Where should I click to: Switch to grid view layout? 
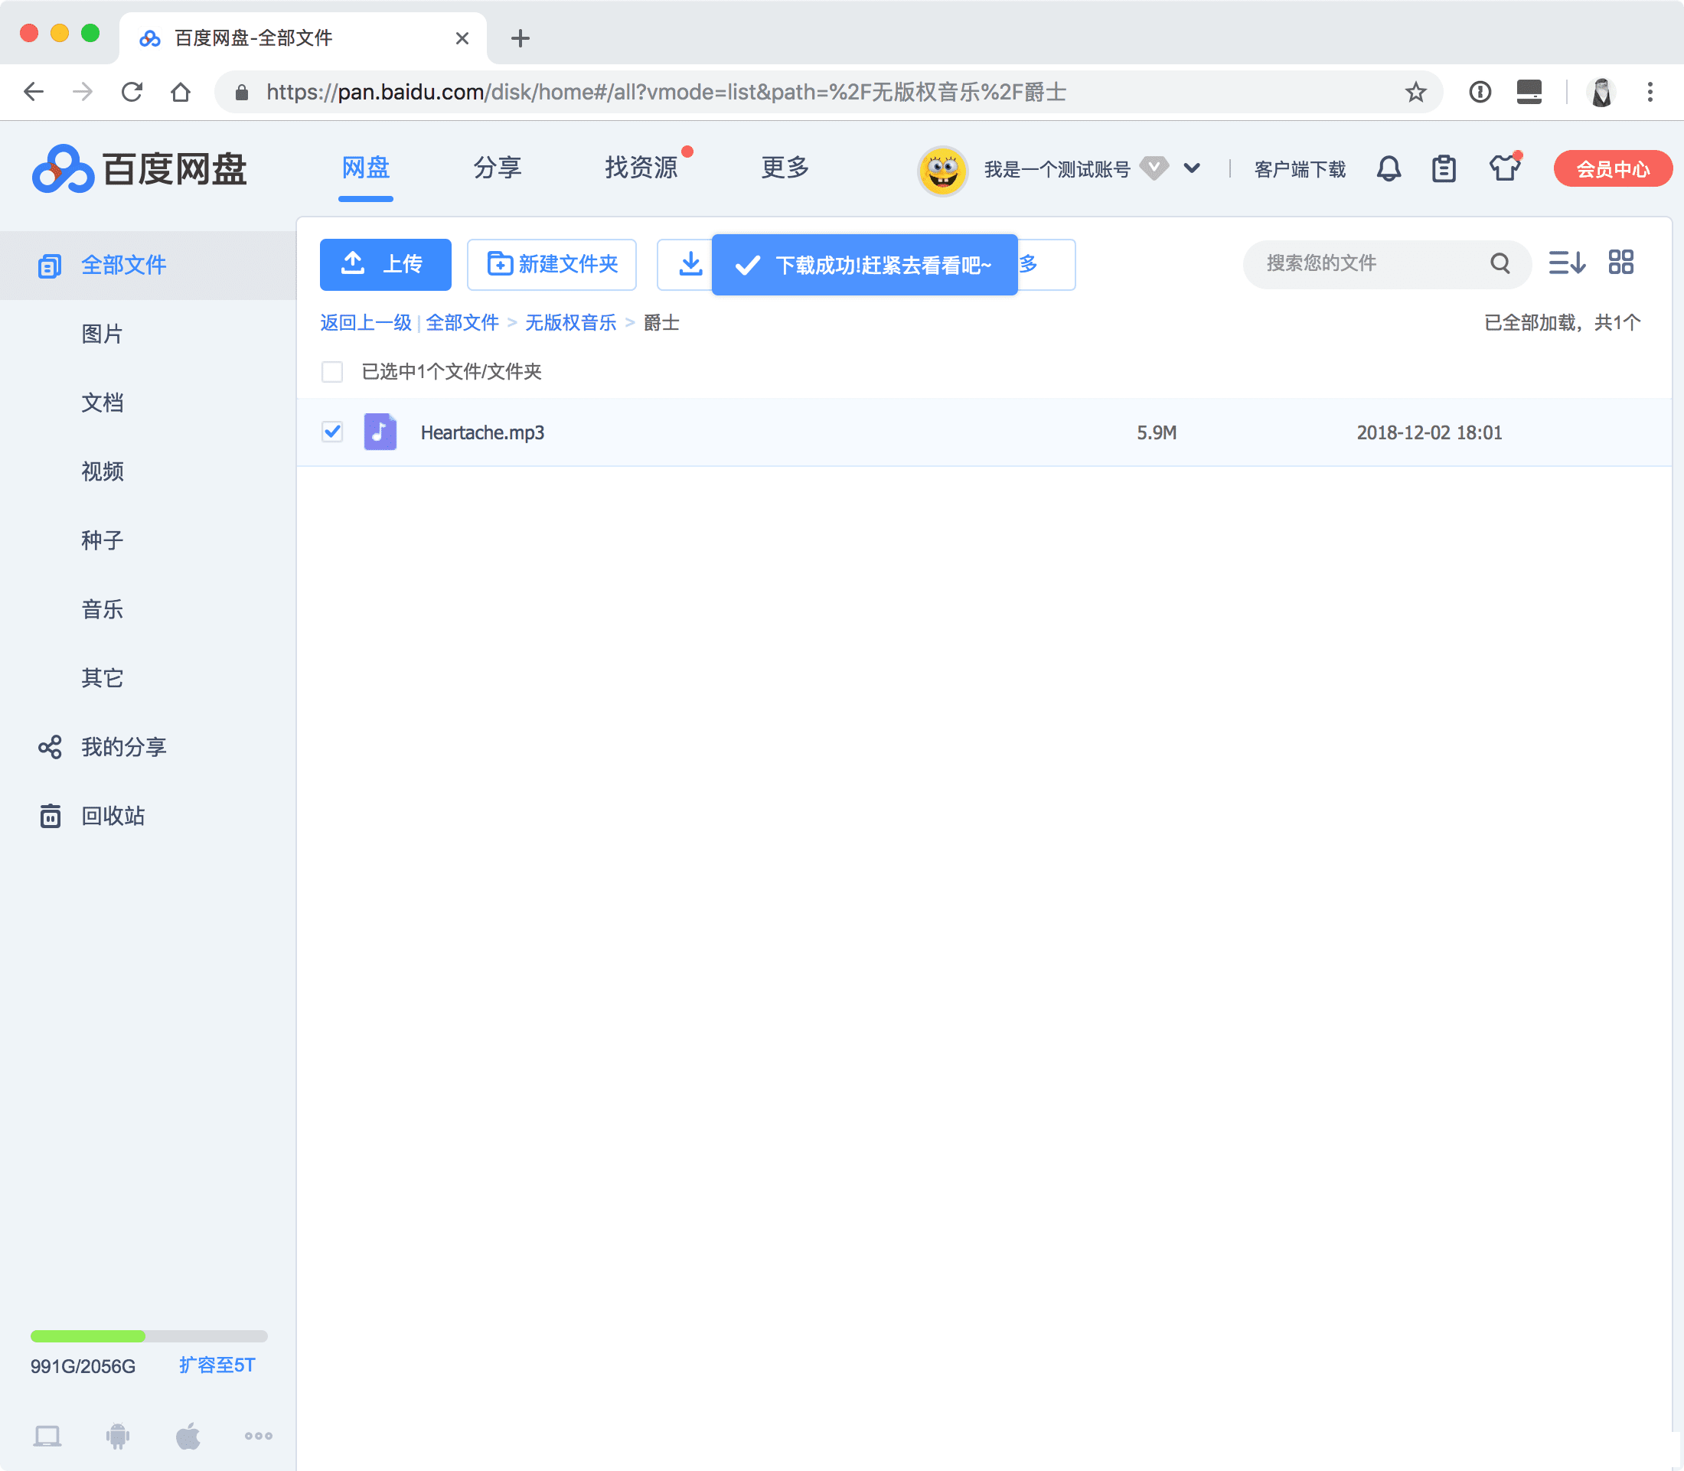(x=1620, y=263)
